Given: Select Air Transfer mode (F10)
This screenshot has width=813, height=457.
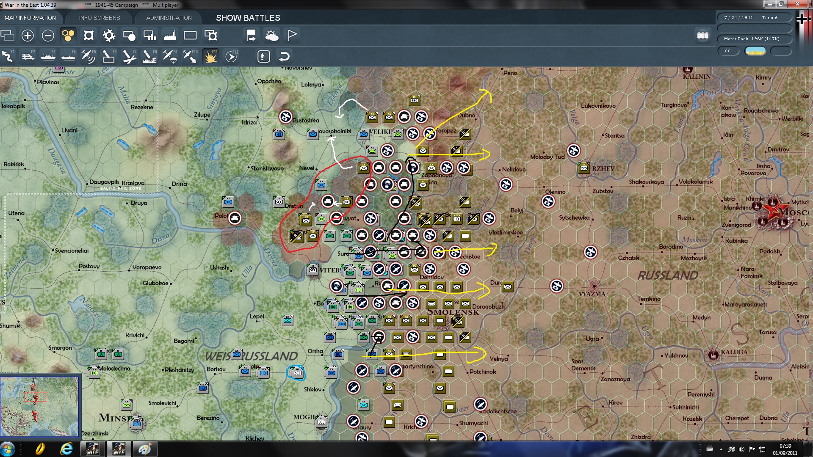Looking at the screenshot, I should tap(190, 56).
